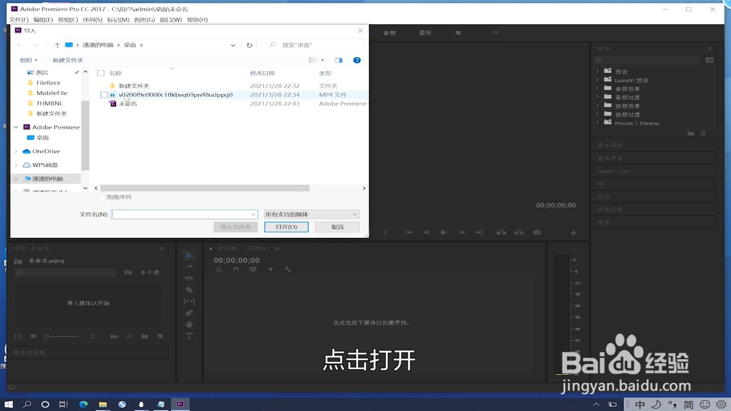Open the 文件(F) menu
Screen dimensions: 731x411
[x=19, y=20]
